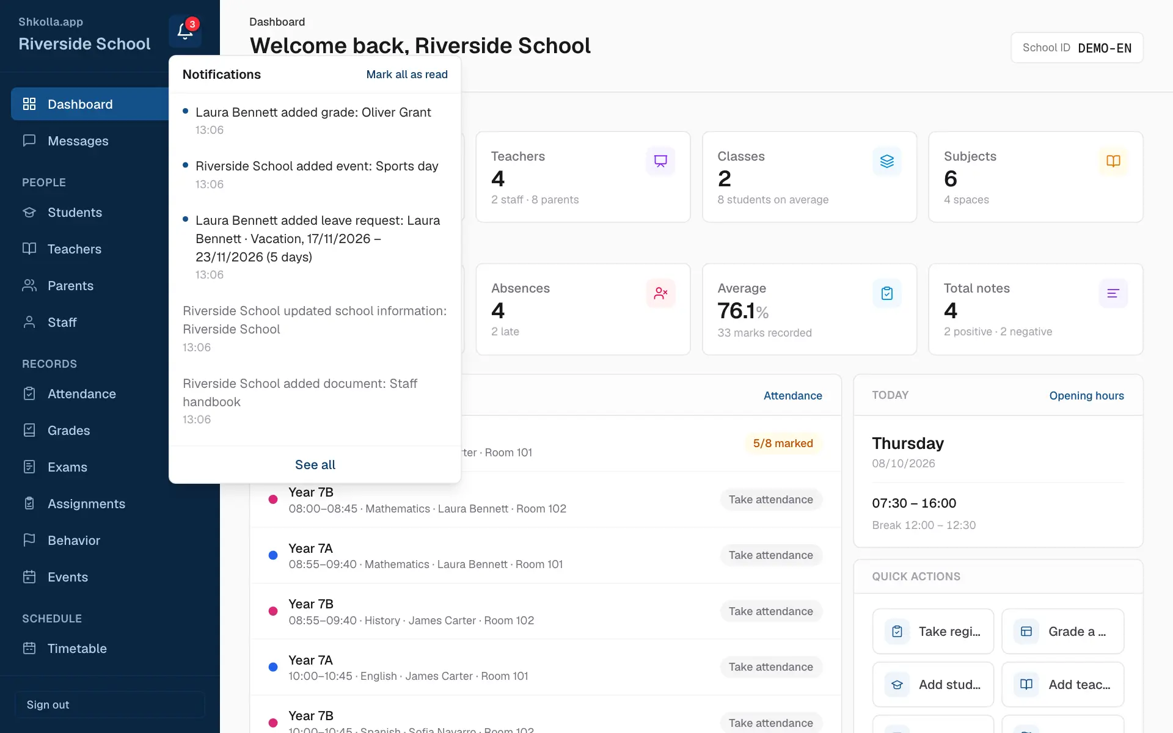Click the Take register clipboard icon
This screenshot has height=733, width=1173.
click(897, 632)
